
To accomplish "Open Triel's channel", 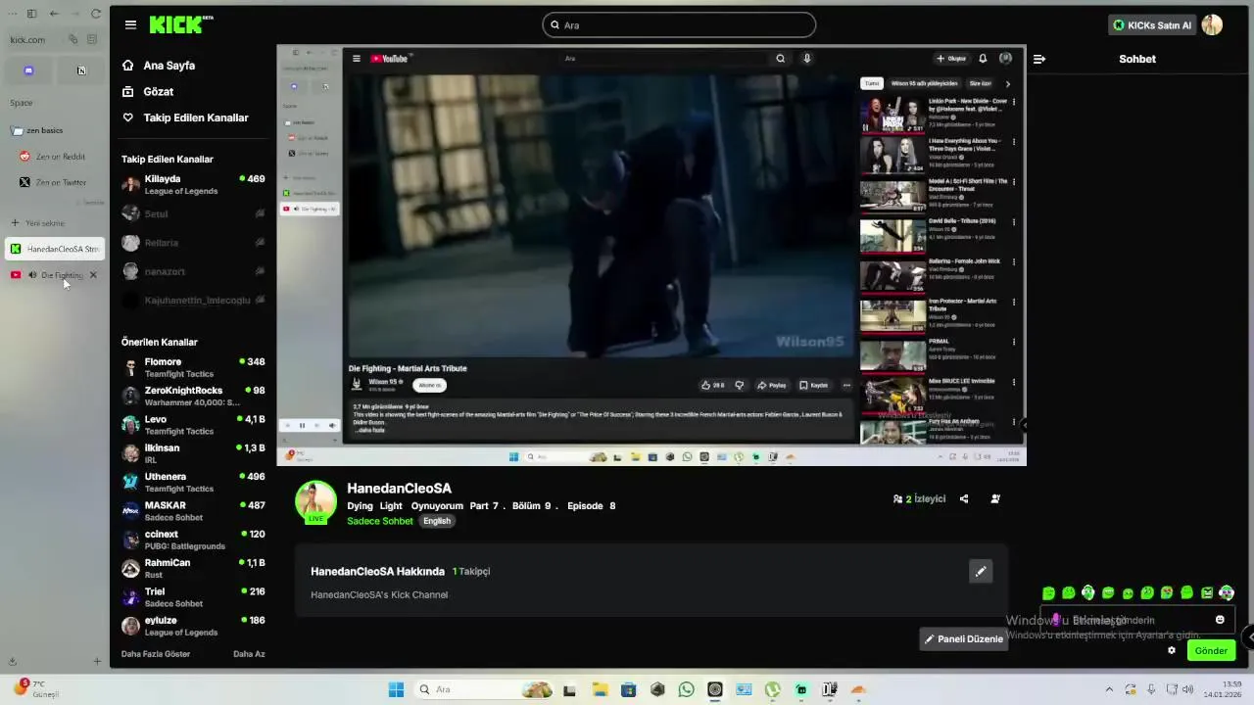I will tap(193, 597).
